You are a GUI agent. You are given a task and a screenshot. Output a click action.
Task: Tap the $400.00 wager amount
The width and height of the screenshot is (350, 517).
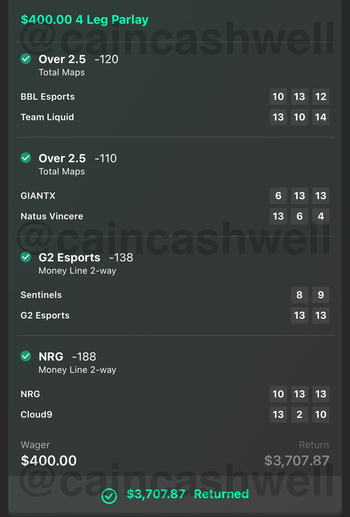coord(49,461)
